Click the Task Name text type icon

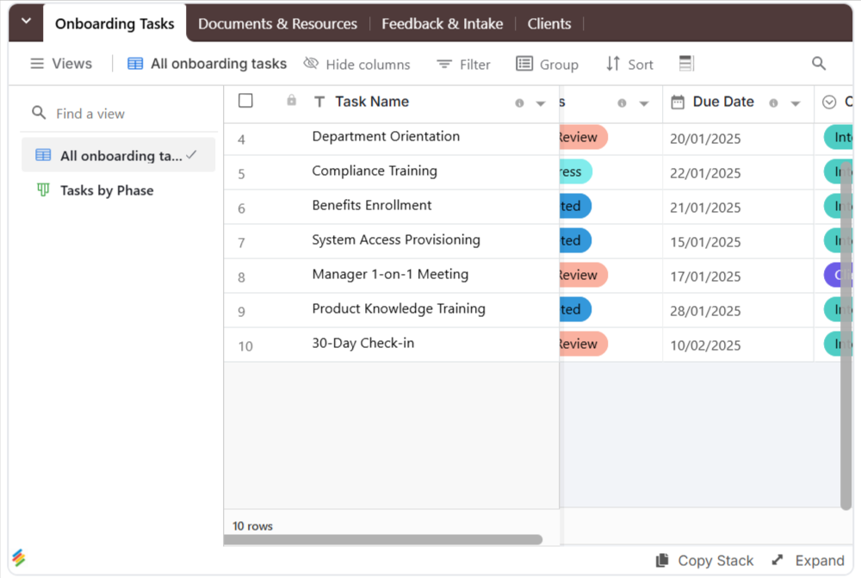[x=319, y=102]
